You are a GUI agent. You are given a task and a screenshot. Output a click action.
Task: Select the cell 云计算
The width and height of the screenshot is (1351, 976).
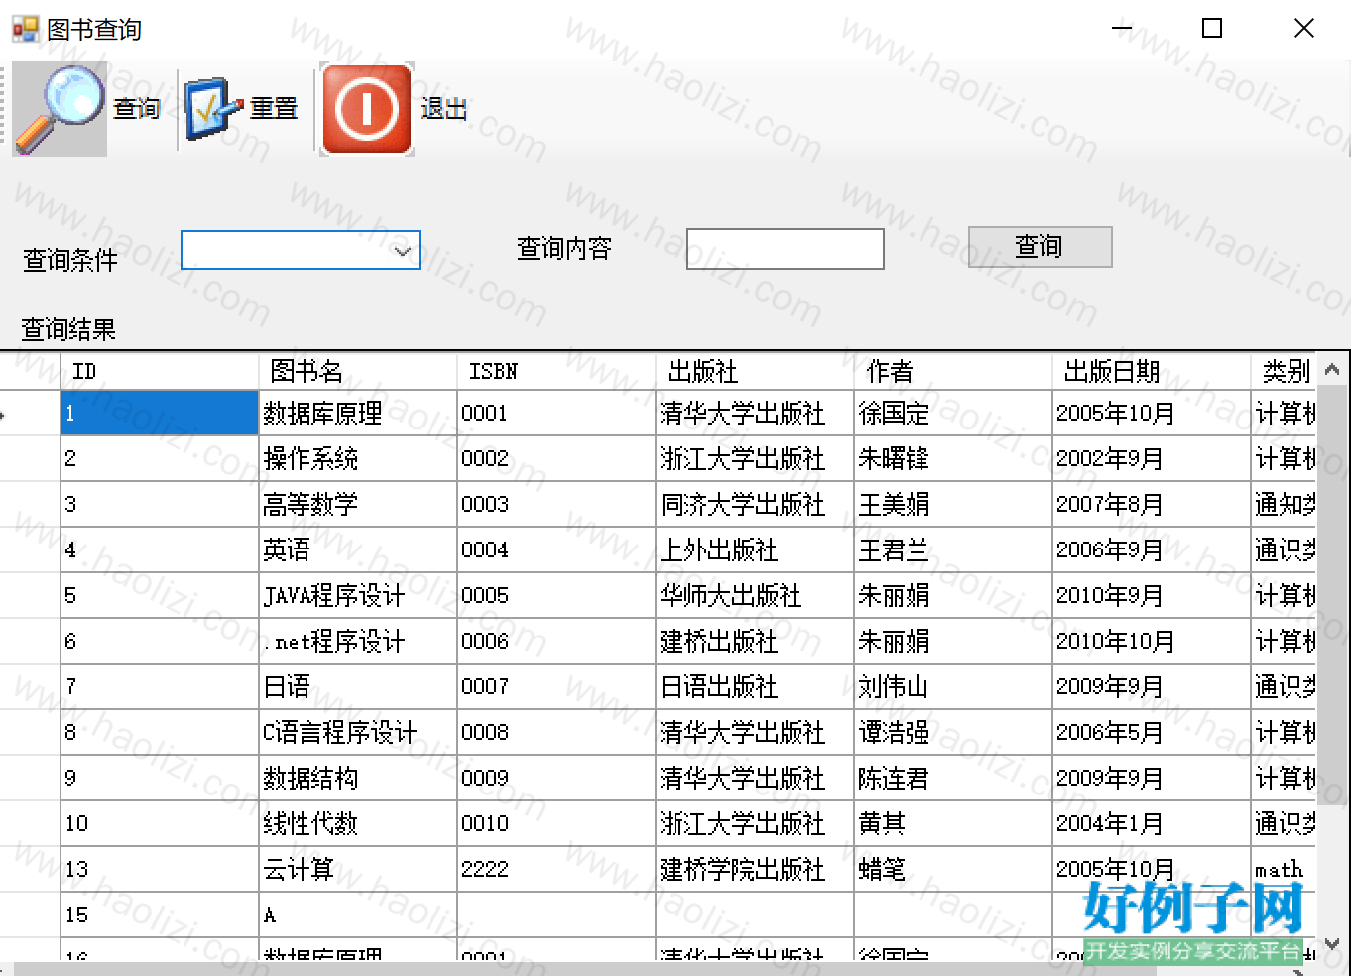coord(358,869)
